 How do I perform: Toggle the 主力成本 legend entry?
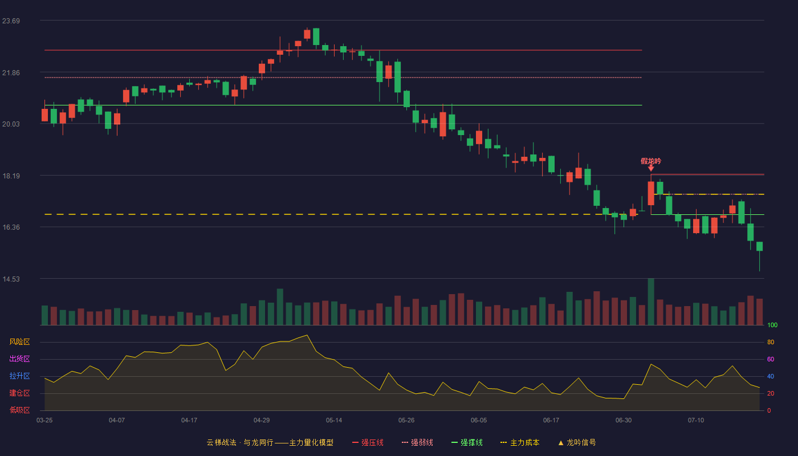coord(520,442)
